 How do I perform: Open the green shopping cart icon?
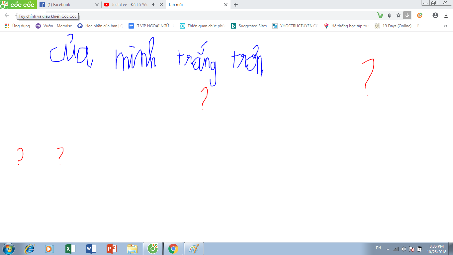[x=380, y=15]
